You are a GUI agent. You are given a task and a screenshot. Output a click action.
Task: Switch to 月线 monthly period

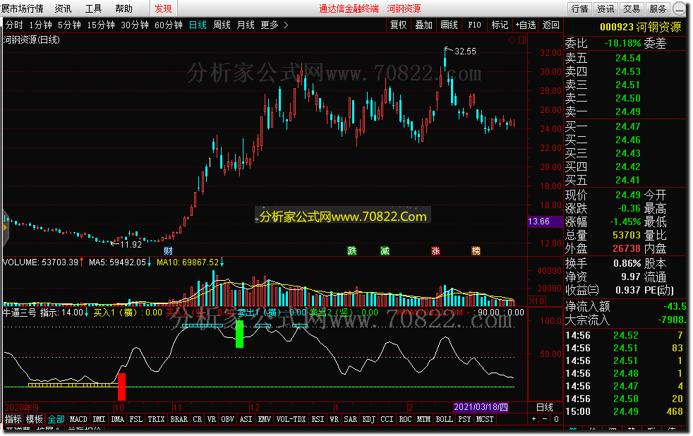(x=246, y=25)
